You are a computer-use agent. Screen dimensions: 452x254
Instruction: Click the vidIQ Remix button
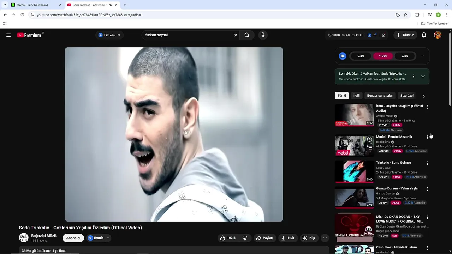pos(96,238)
